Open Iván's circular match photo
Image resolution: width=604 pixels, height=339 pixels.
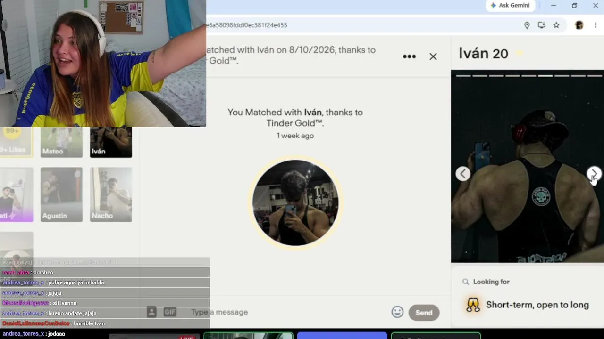tap(295, 203)
